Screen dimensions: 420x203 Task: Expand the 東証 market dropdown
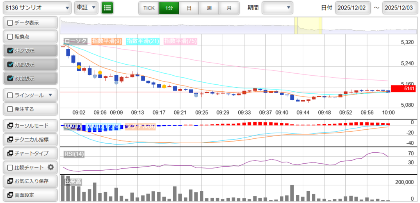pos(87,8)
